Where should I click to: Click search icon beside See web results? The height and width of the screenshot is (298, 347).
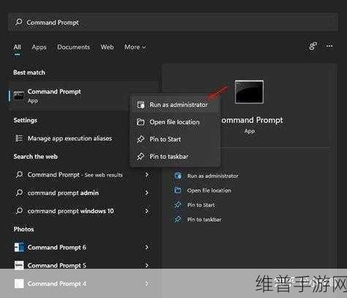[19, 175]
